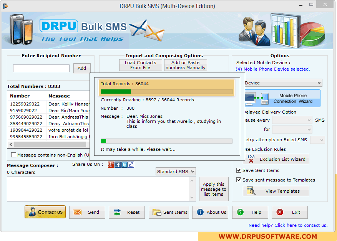Uncheck Save sent message to Templates
The width and height of the screenshot is (337, 241).
[239, 180]
